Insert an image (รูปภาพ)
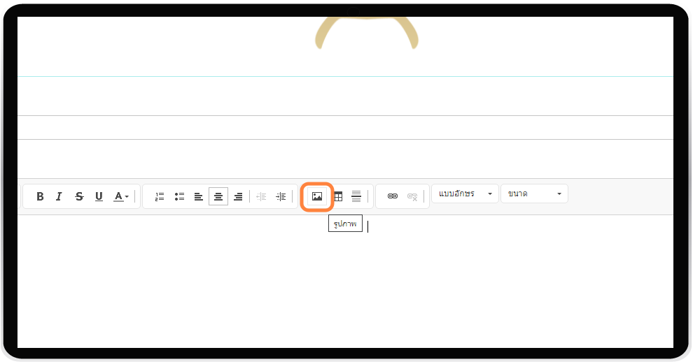The image size is (693, 364). point(317,196)
